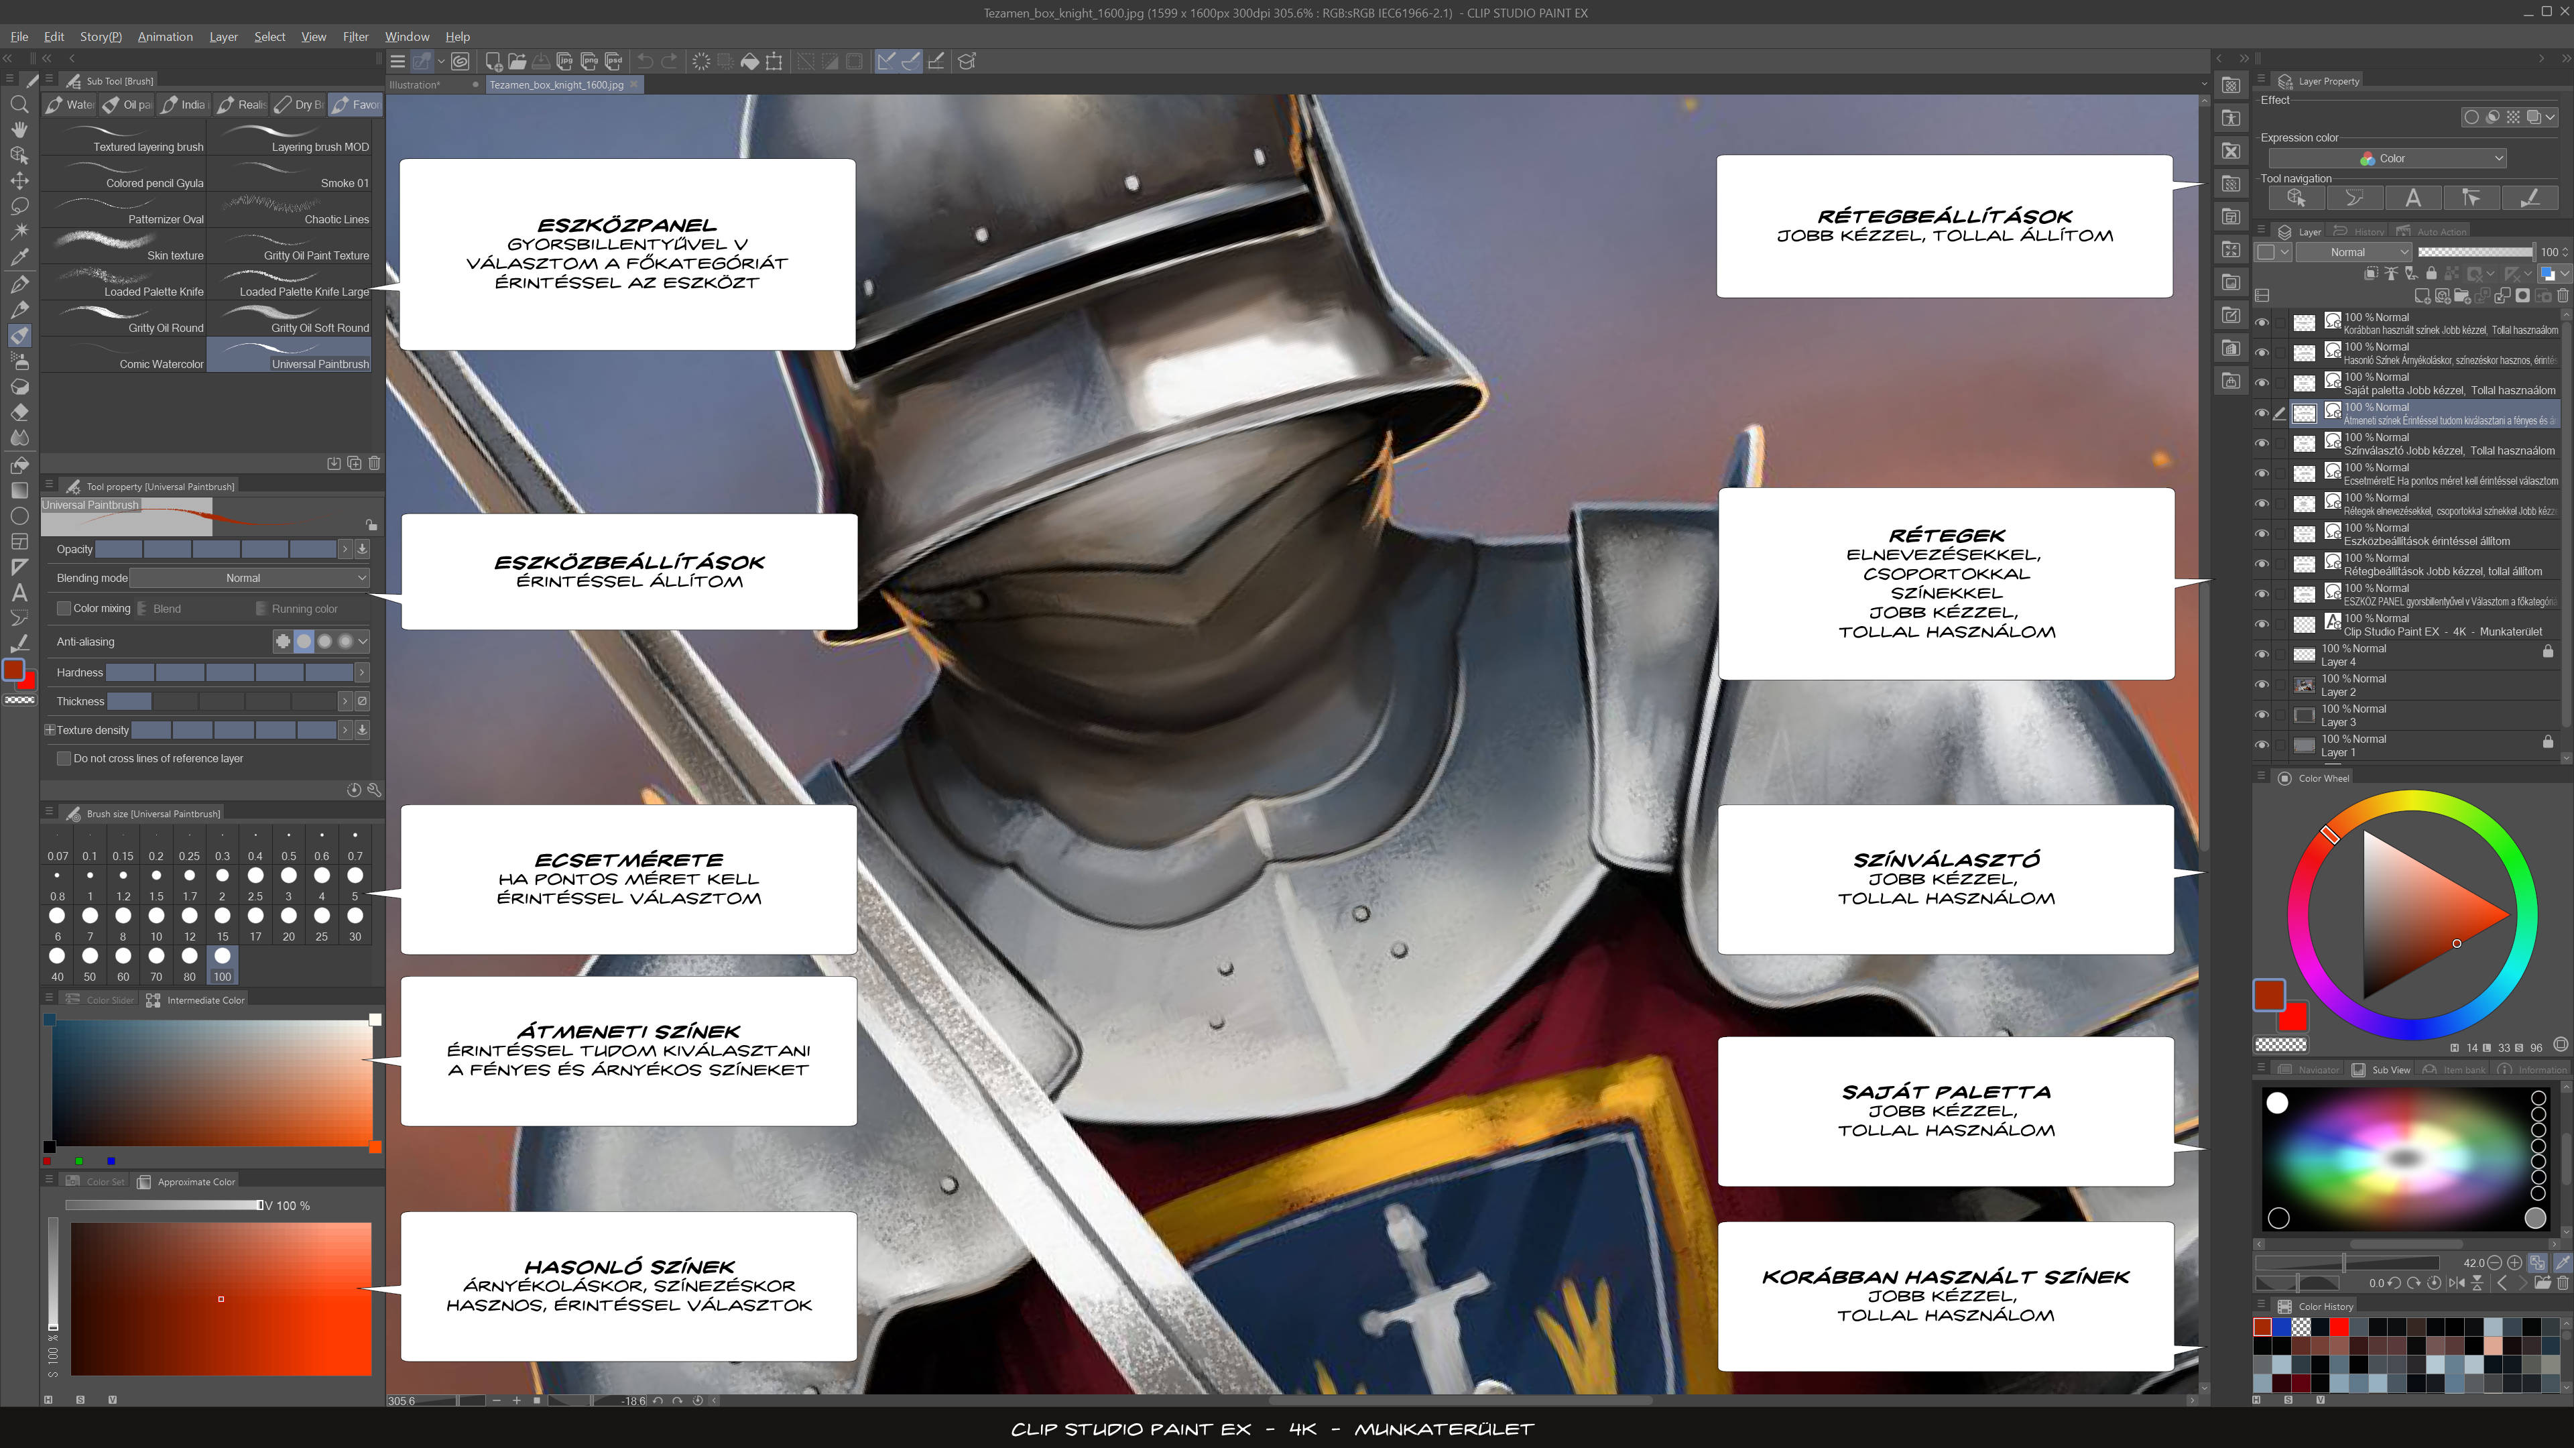Select Gritty Oil Round brush
The image size is (2574, 1448).
tap(124, 319)
